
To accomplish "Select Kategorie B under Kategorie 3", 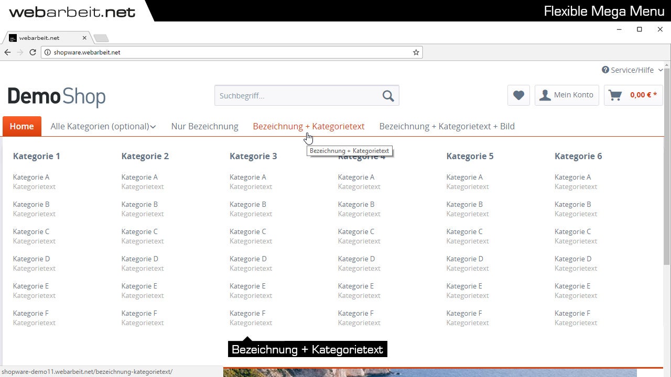I will coord(248,204).
